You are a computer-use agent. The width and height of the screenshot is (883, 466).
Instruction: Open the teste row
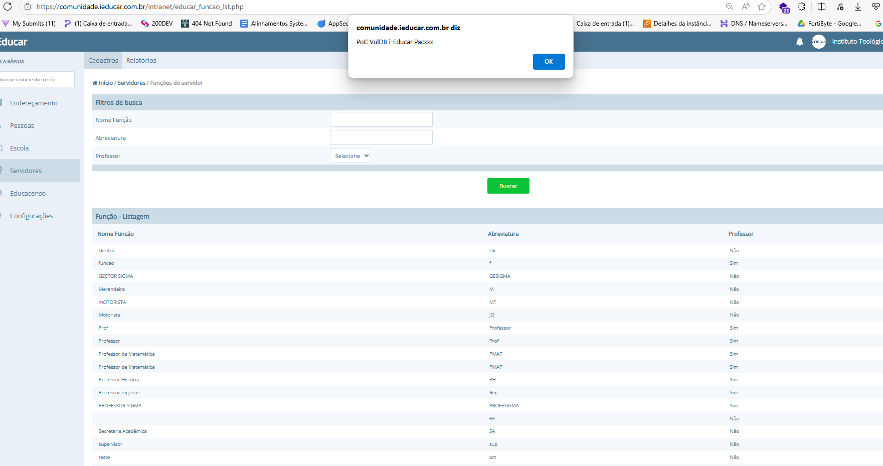pyautogui.click(x=104, y=457)
